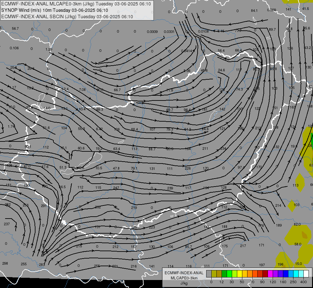313x288 pixels.
Task: Click the white legend swatch
Action: point(306,274)
